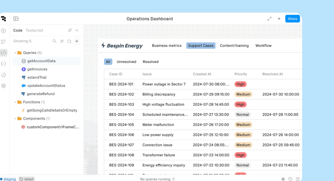
Task: Collapse the Queries folder
Action: point(15,53)
